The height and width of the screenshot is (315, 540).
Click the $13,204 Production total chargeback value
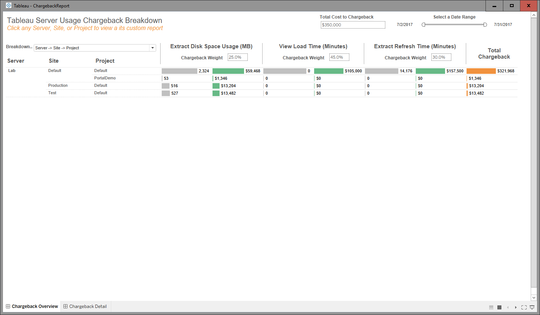pos(477,86)
